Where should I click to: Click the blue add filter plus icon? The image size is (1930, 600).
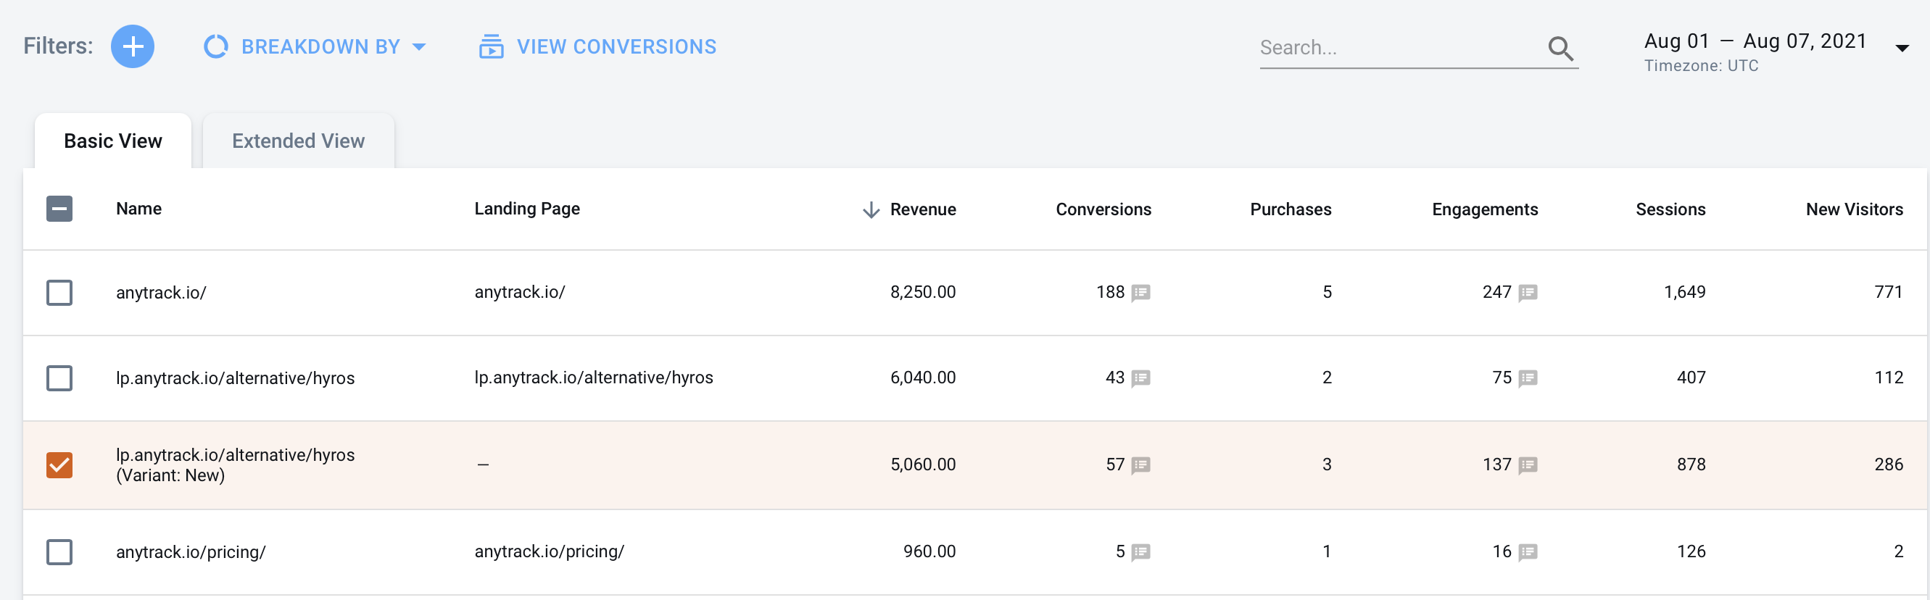[x=133, y=46]
